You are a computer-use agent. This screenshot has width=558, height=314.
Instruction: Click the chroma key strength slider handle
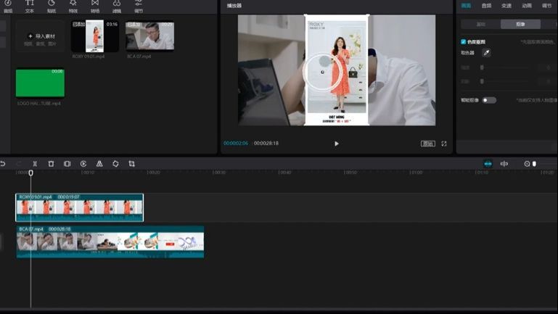click(x=482, y=67)
